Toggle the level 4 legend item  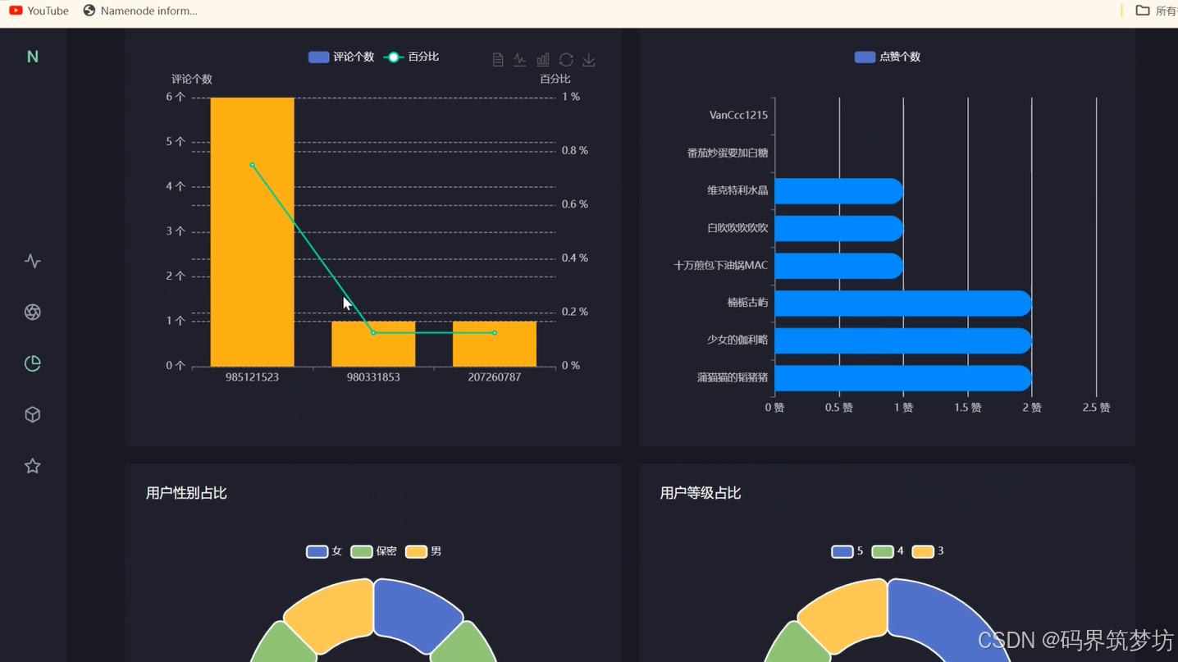[888, 551]
